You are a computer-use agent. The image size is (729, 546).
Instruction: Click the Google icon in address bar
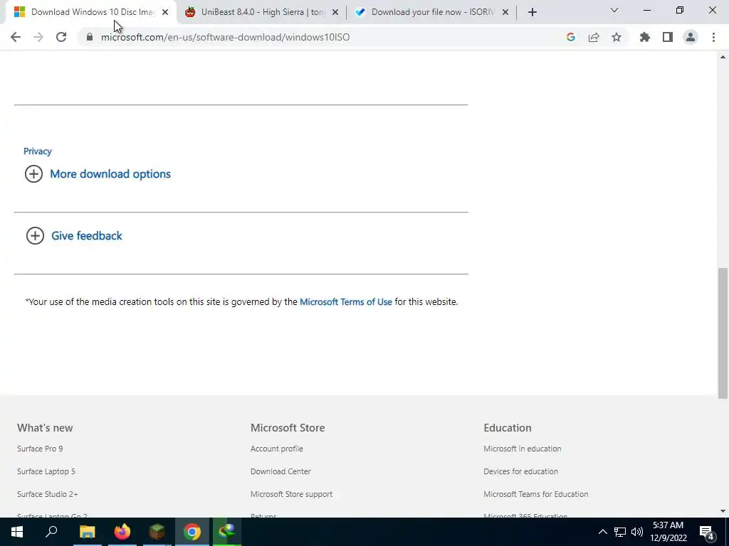[571, 37]
